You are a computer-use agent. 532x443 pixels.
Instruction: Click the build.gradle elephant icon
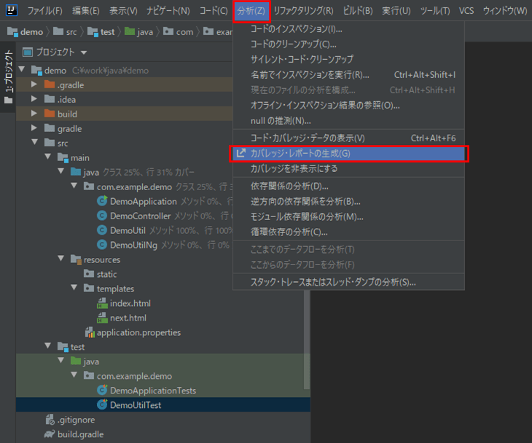tap(50, 434)
